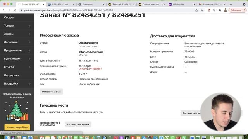Click the order sum 1 070 ₽
Screen dimensions: 248x139
click(x=83, y=74)
